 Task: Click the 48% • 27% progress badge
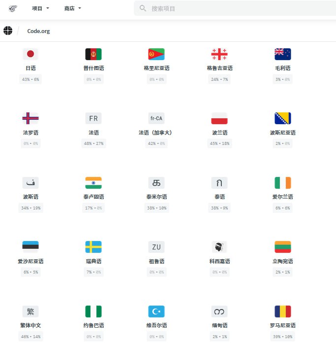click(x=93, y=143)
